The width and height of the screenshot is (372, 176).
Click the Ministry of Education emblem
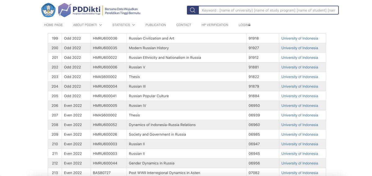tap(48, 10)
